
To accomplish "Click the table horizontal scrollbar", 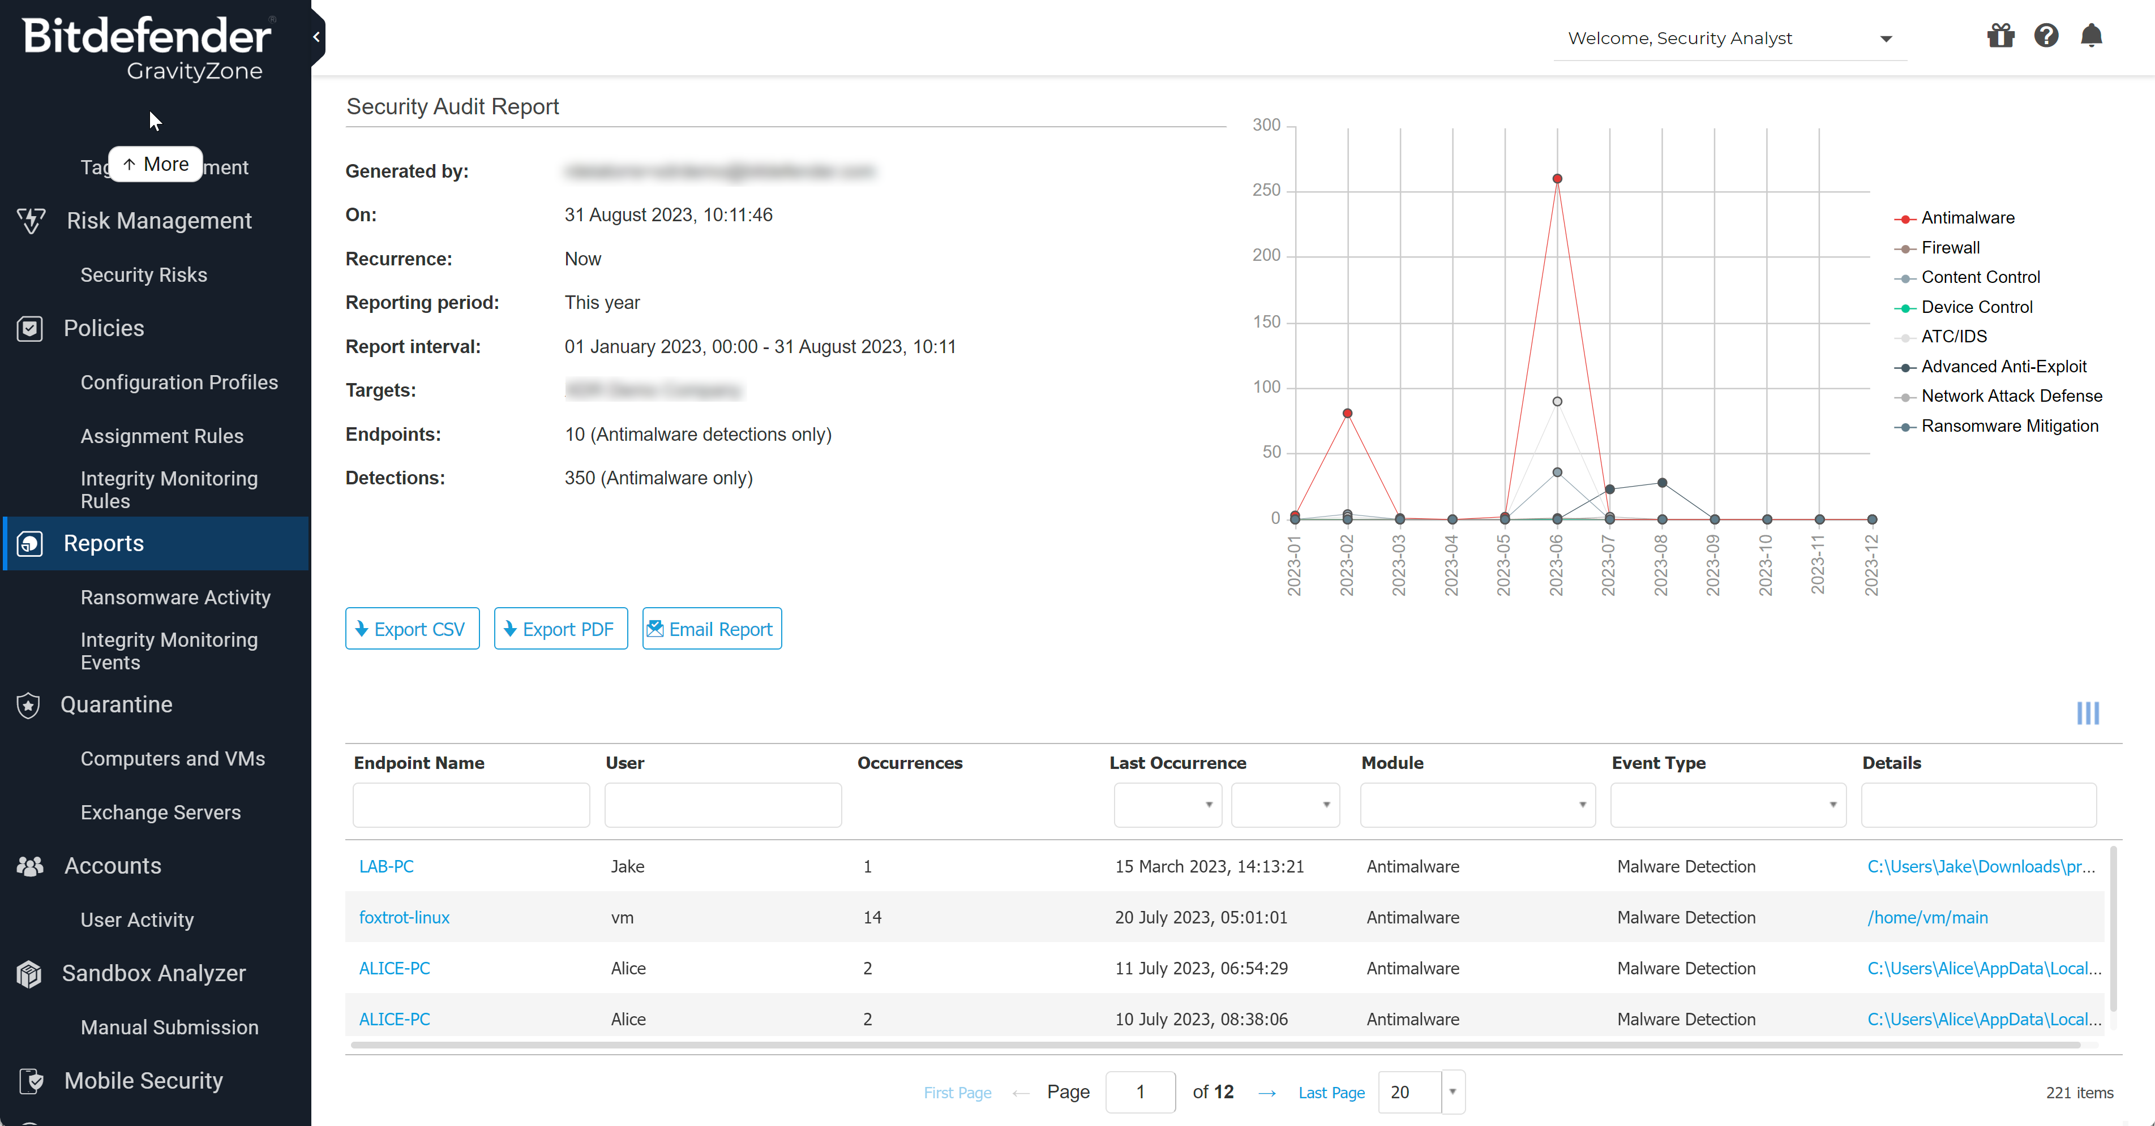I will pyautogui.click(x=1215, y=1045).
